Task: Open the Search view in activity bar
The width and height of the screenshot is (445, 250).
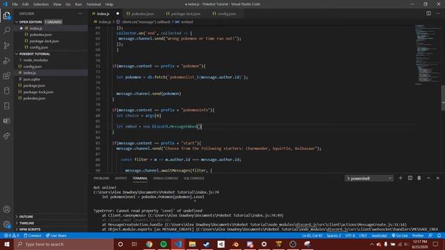Action: pyautogui.click(x=6, y=31)
